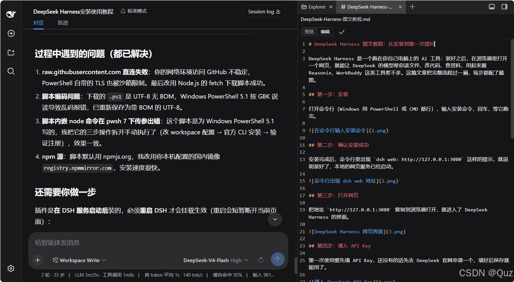Click the first line '# DeepSeek Harness 图文教程'
This screenshot has width=514, height=282.
click(371, 44)
